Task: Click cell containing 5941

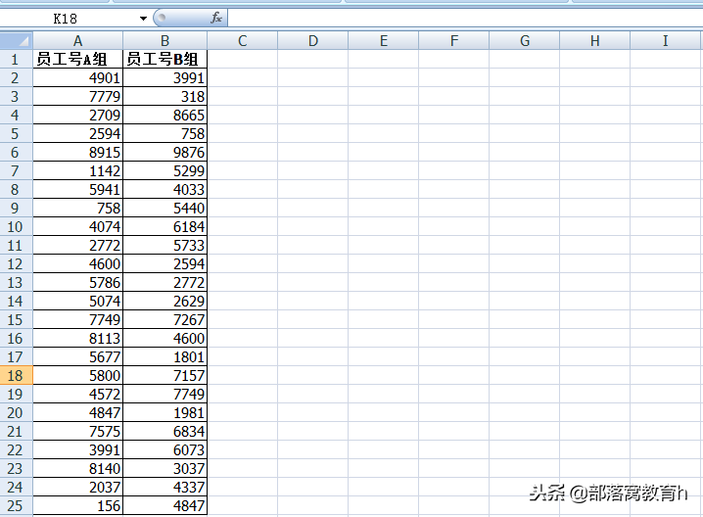Action: (78, 189)
